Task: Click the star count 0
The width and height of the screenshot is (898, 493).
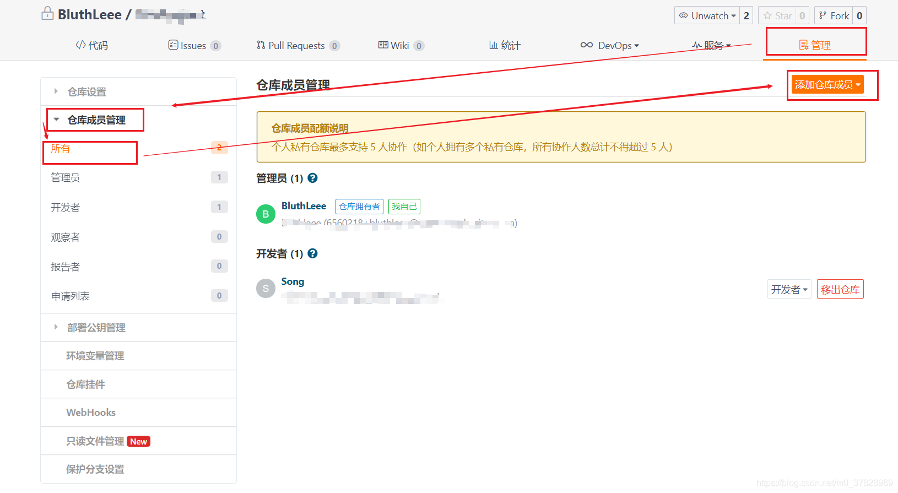Action: [x=802, y=15]
